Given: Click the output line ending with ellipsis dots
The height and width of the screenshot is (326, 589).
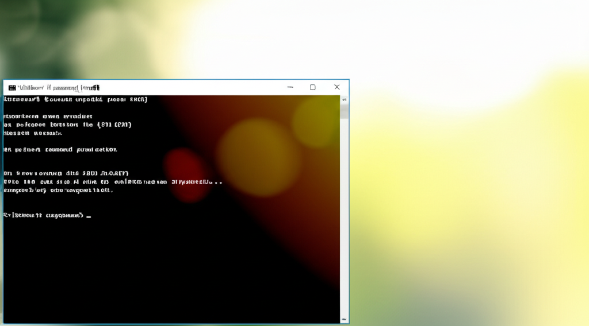Looking at the screenshot, I should coord(113,181).
